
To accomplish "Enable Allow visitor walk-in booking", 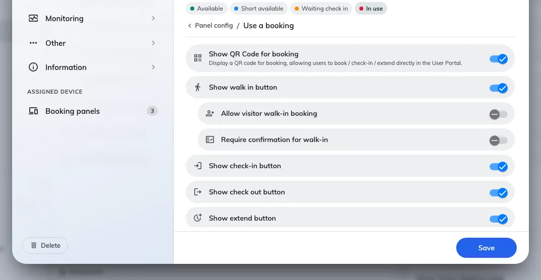I will [499, 114].
